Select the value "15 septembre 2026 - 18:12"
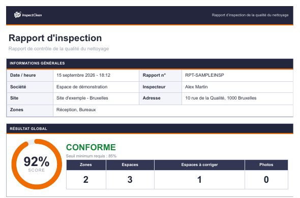The height and width of the screenshot is (198, 300). (x=83, y=75)
